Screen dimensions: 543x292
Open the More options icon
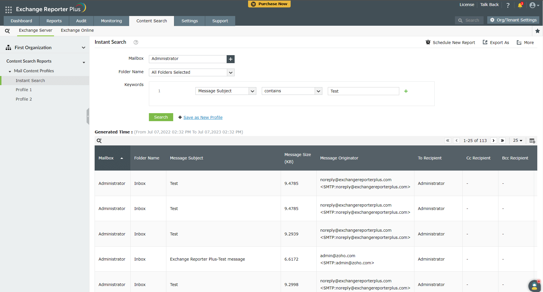[519, 42]
